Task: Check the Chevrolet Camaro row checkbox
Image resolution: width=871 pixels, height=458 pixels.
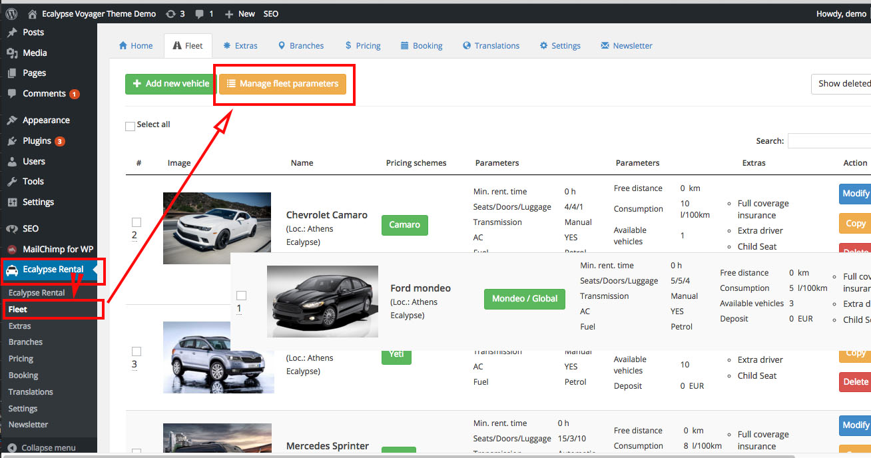Action: click(137, 222)
